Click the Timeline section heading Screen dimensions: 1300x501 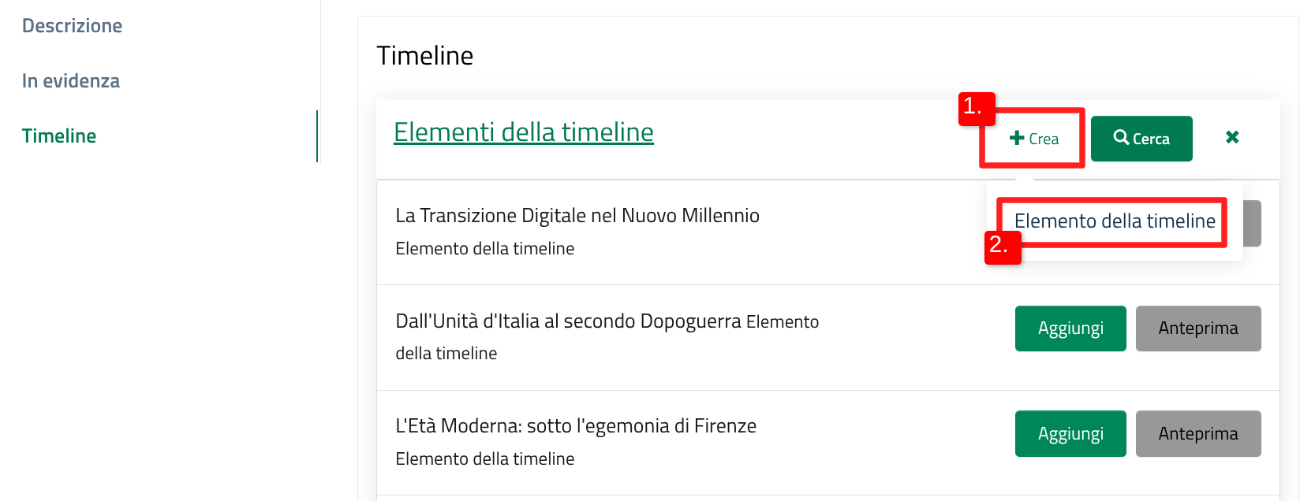pyautogui.click(x=425, y=56)
